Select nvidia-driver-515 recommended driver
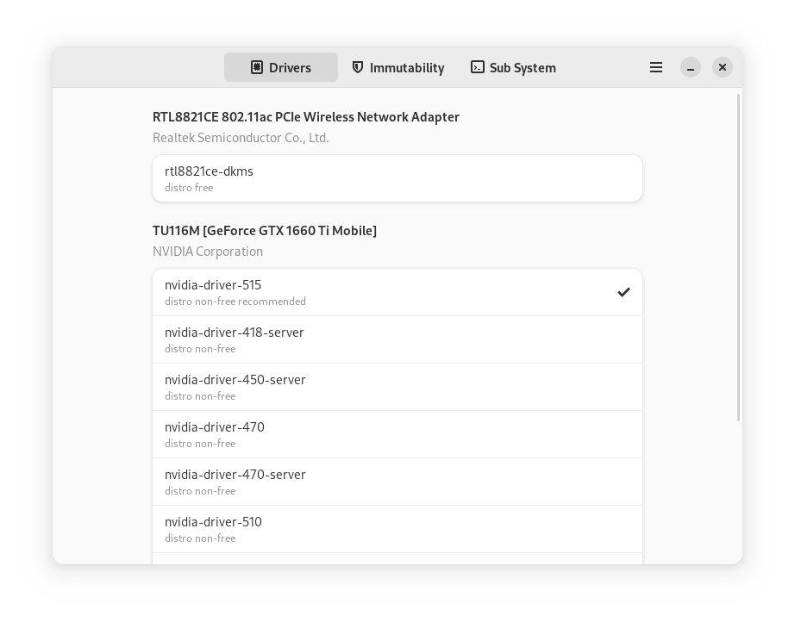The height and width of the screenshot is (622, 795). tap(397, 292)
